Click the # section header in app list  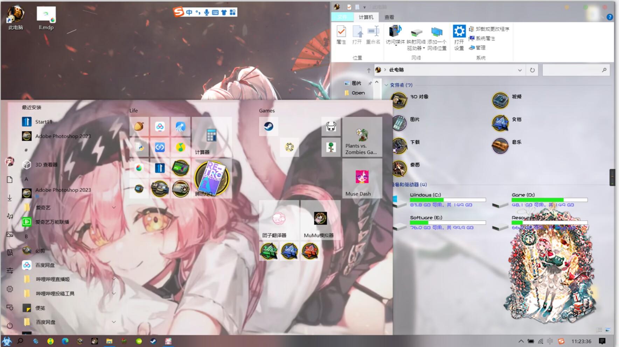pos(26,150)
